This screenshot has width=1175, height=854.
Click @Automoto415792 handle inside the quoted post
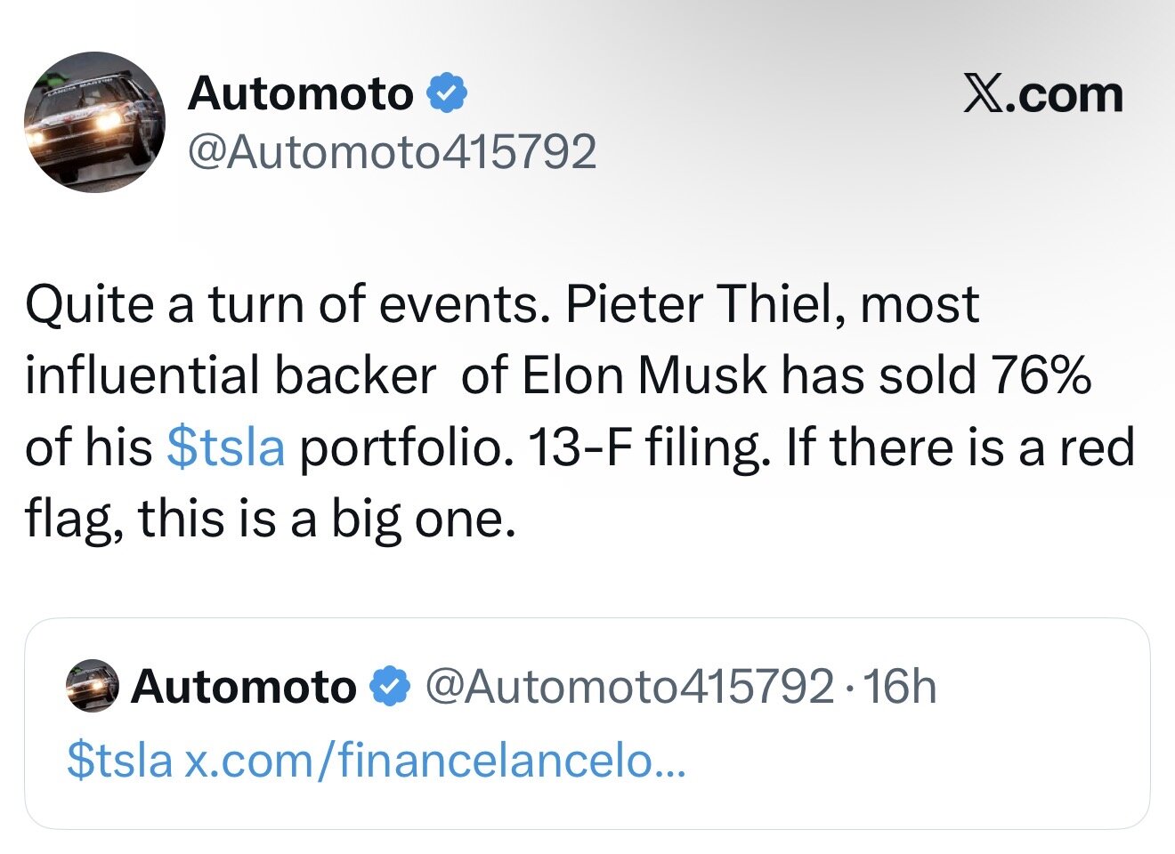[x=629, y=687]
